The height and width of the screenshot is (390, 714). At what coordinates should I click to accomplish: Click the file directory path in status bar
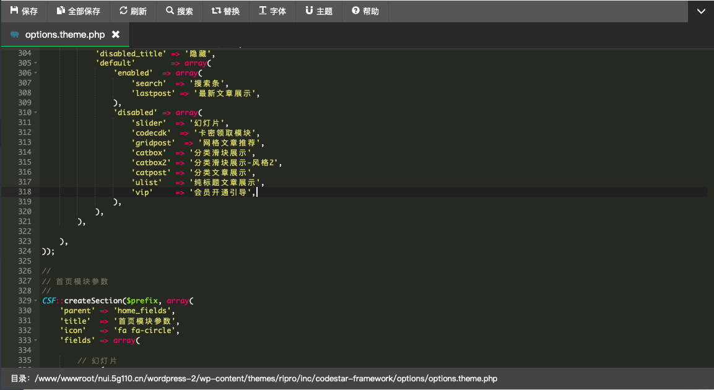(x=266, y=378)
